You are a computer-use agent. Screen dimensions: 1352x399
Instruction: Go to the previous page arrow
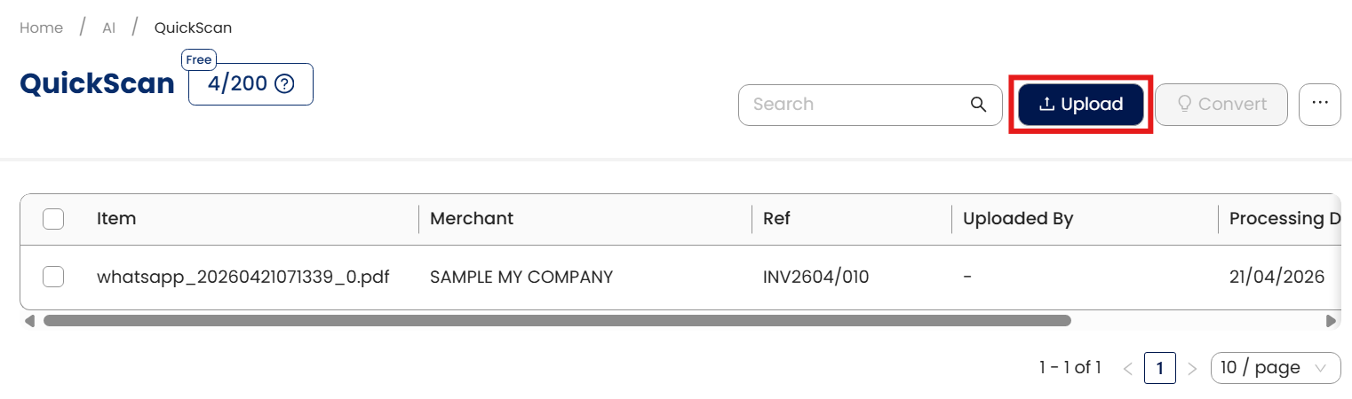click(x=1128, y=368)
